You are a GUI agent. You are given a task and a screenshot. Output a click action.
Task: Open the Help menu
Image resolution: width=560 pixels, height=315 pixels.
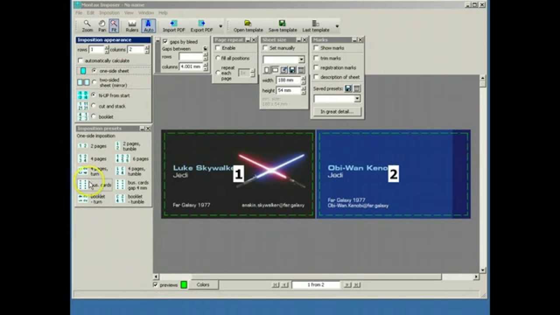click(x=163, y=13)
